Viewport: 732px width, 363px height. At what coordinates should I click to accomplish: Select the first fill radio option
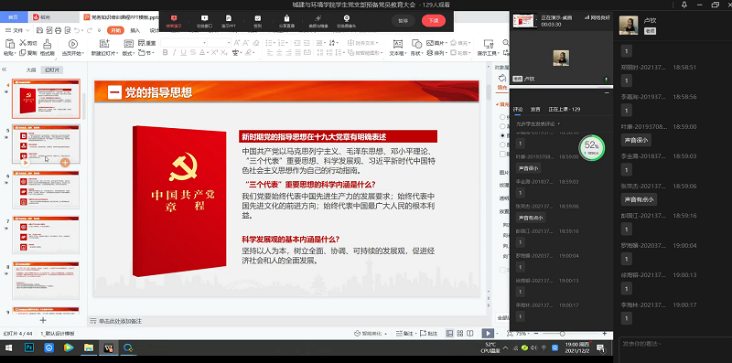pyautogui.click(x=502, y=117)
